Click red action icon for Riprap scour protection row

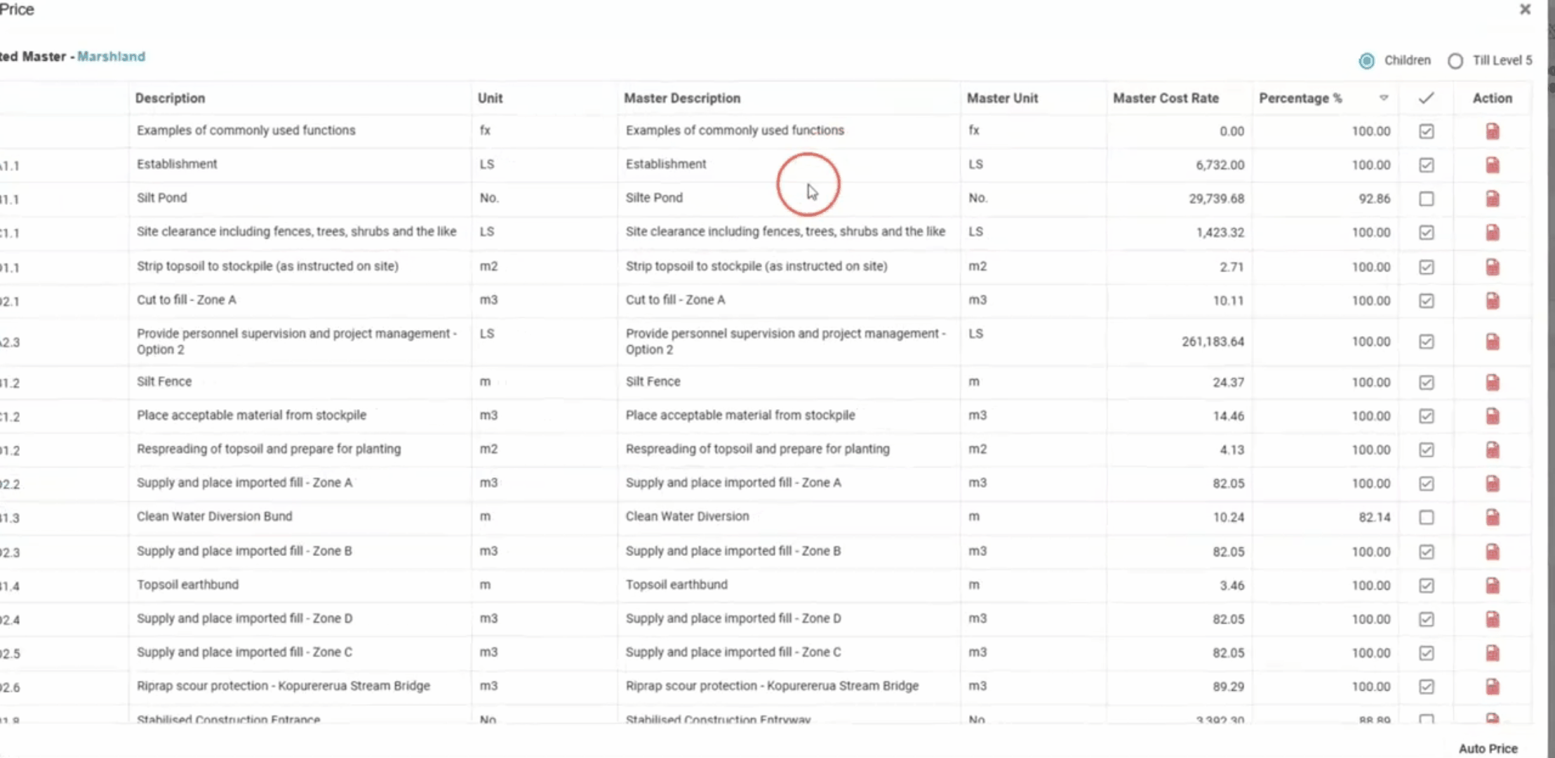coord(1492,686)
